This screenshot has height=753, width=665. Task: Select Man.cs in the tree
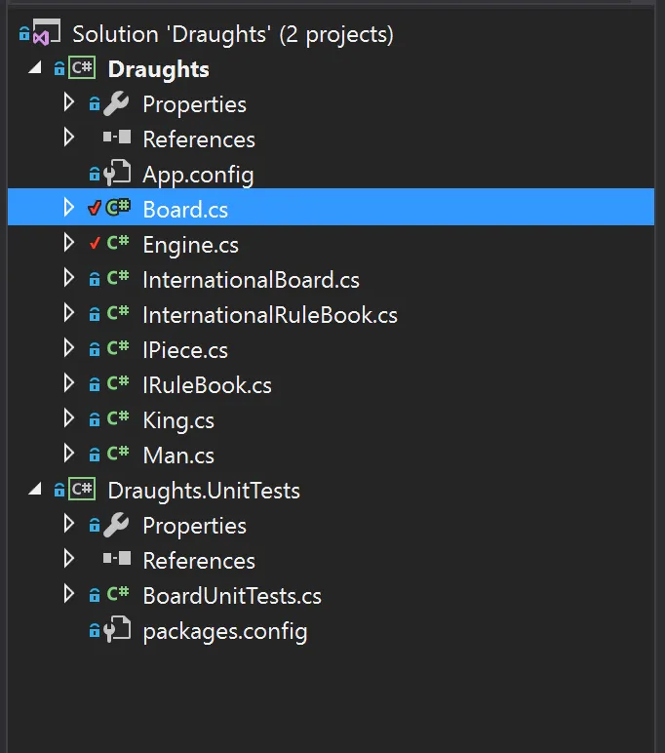point(177,456)
